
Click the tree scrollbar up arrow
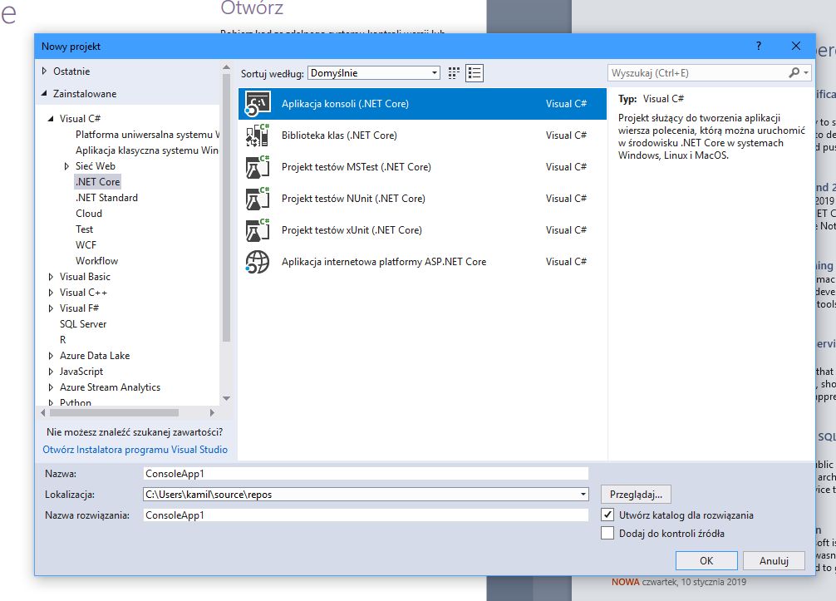(226, 67)
